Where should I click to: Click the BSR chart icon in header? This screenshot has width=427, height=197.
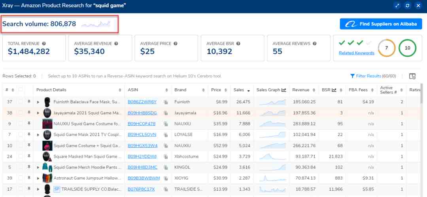[334, 90]
